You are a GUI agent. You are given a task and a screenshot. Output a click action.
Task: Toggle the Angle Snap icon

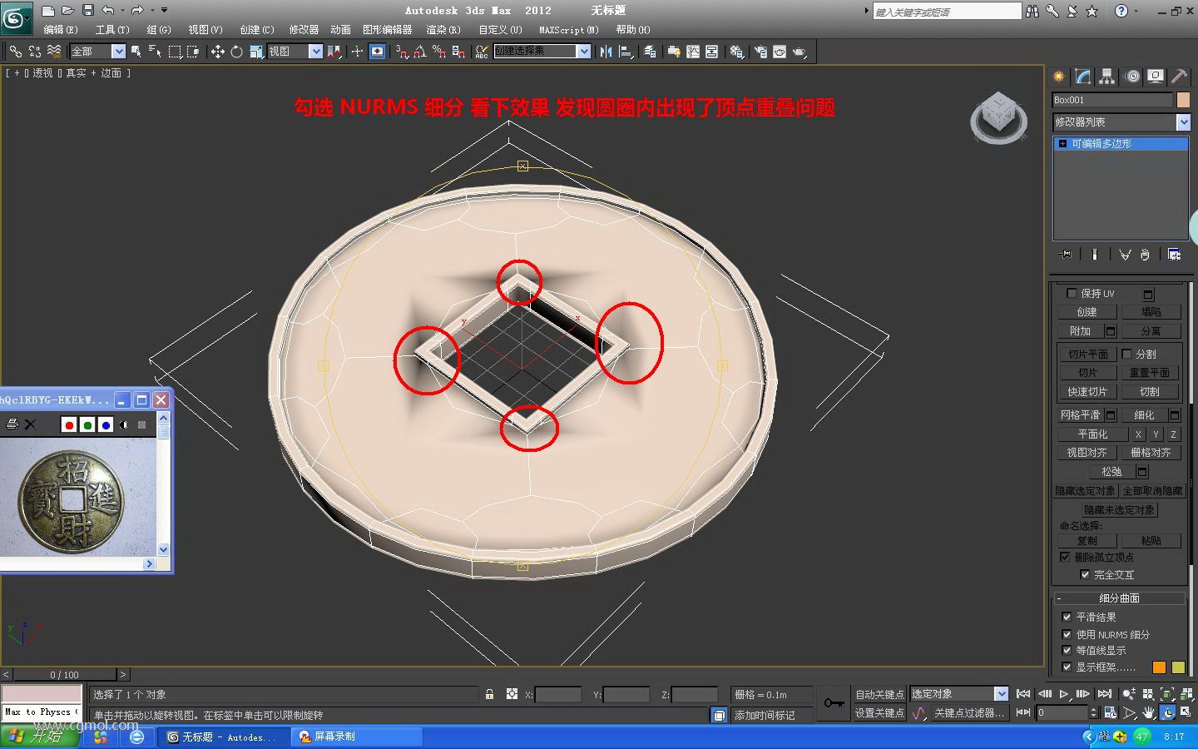pyautogui.click(x=420, y=52)
